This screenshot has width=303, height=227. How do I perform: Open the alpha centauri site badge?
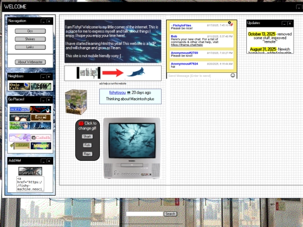[x=20, y=118]
